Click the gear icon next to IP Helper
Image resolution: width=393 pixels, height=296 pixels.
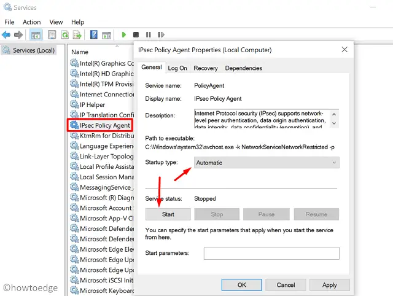pyautogui.click(x=74, y=104)
